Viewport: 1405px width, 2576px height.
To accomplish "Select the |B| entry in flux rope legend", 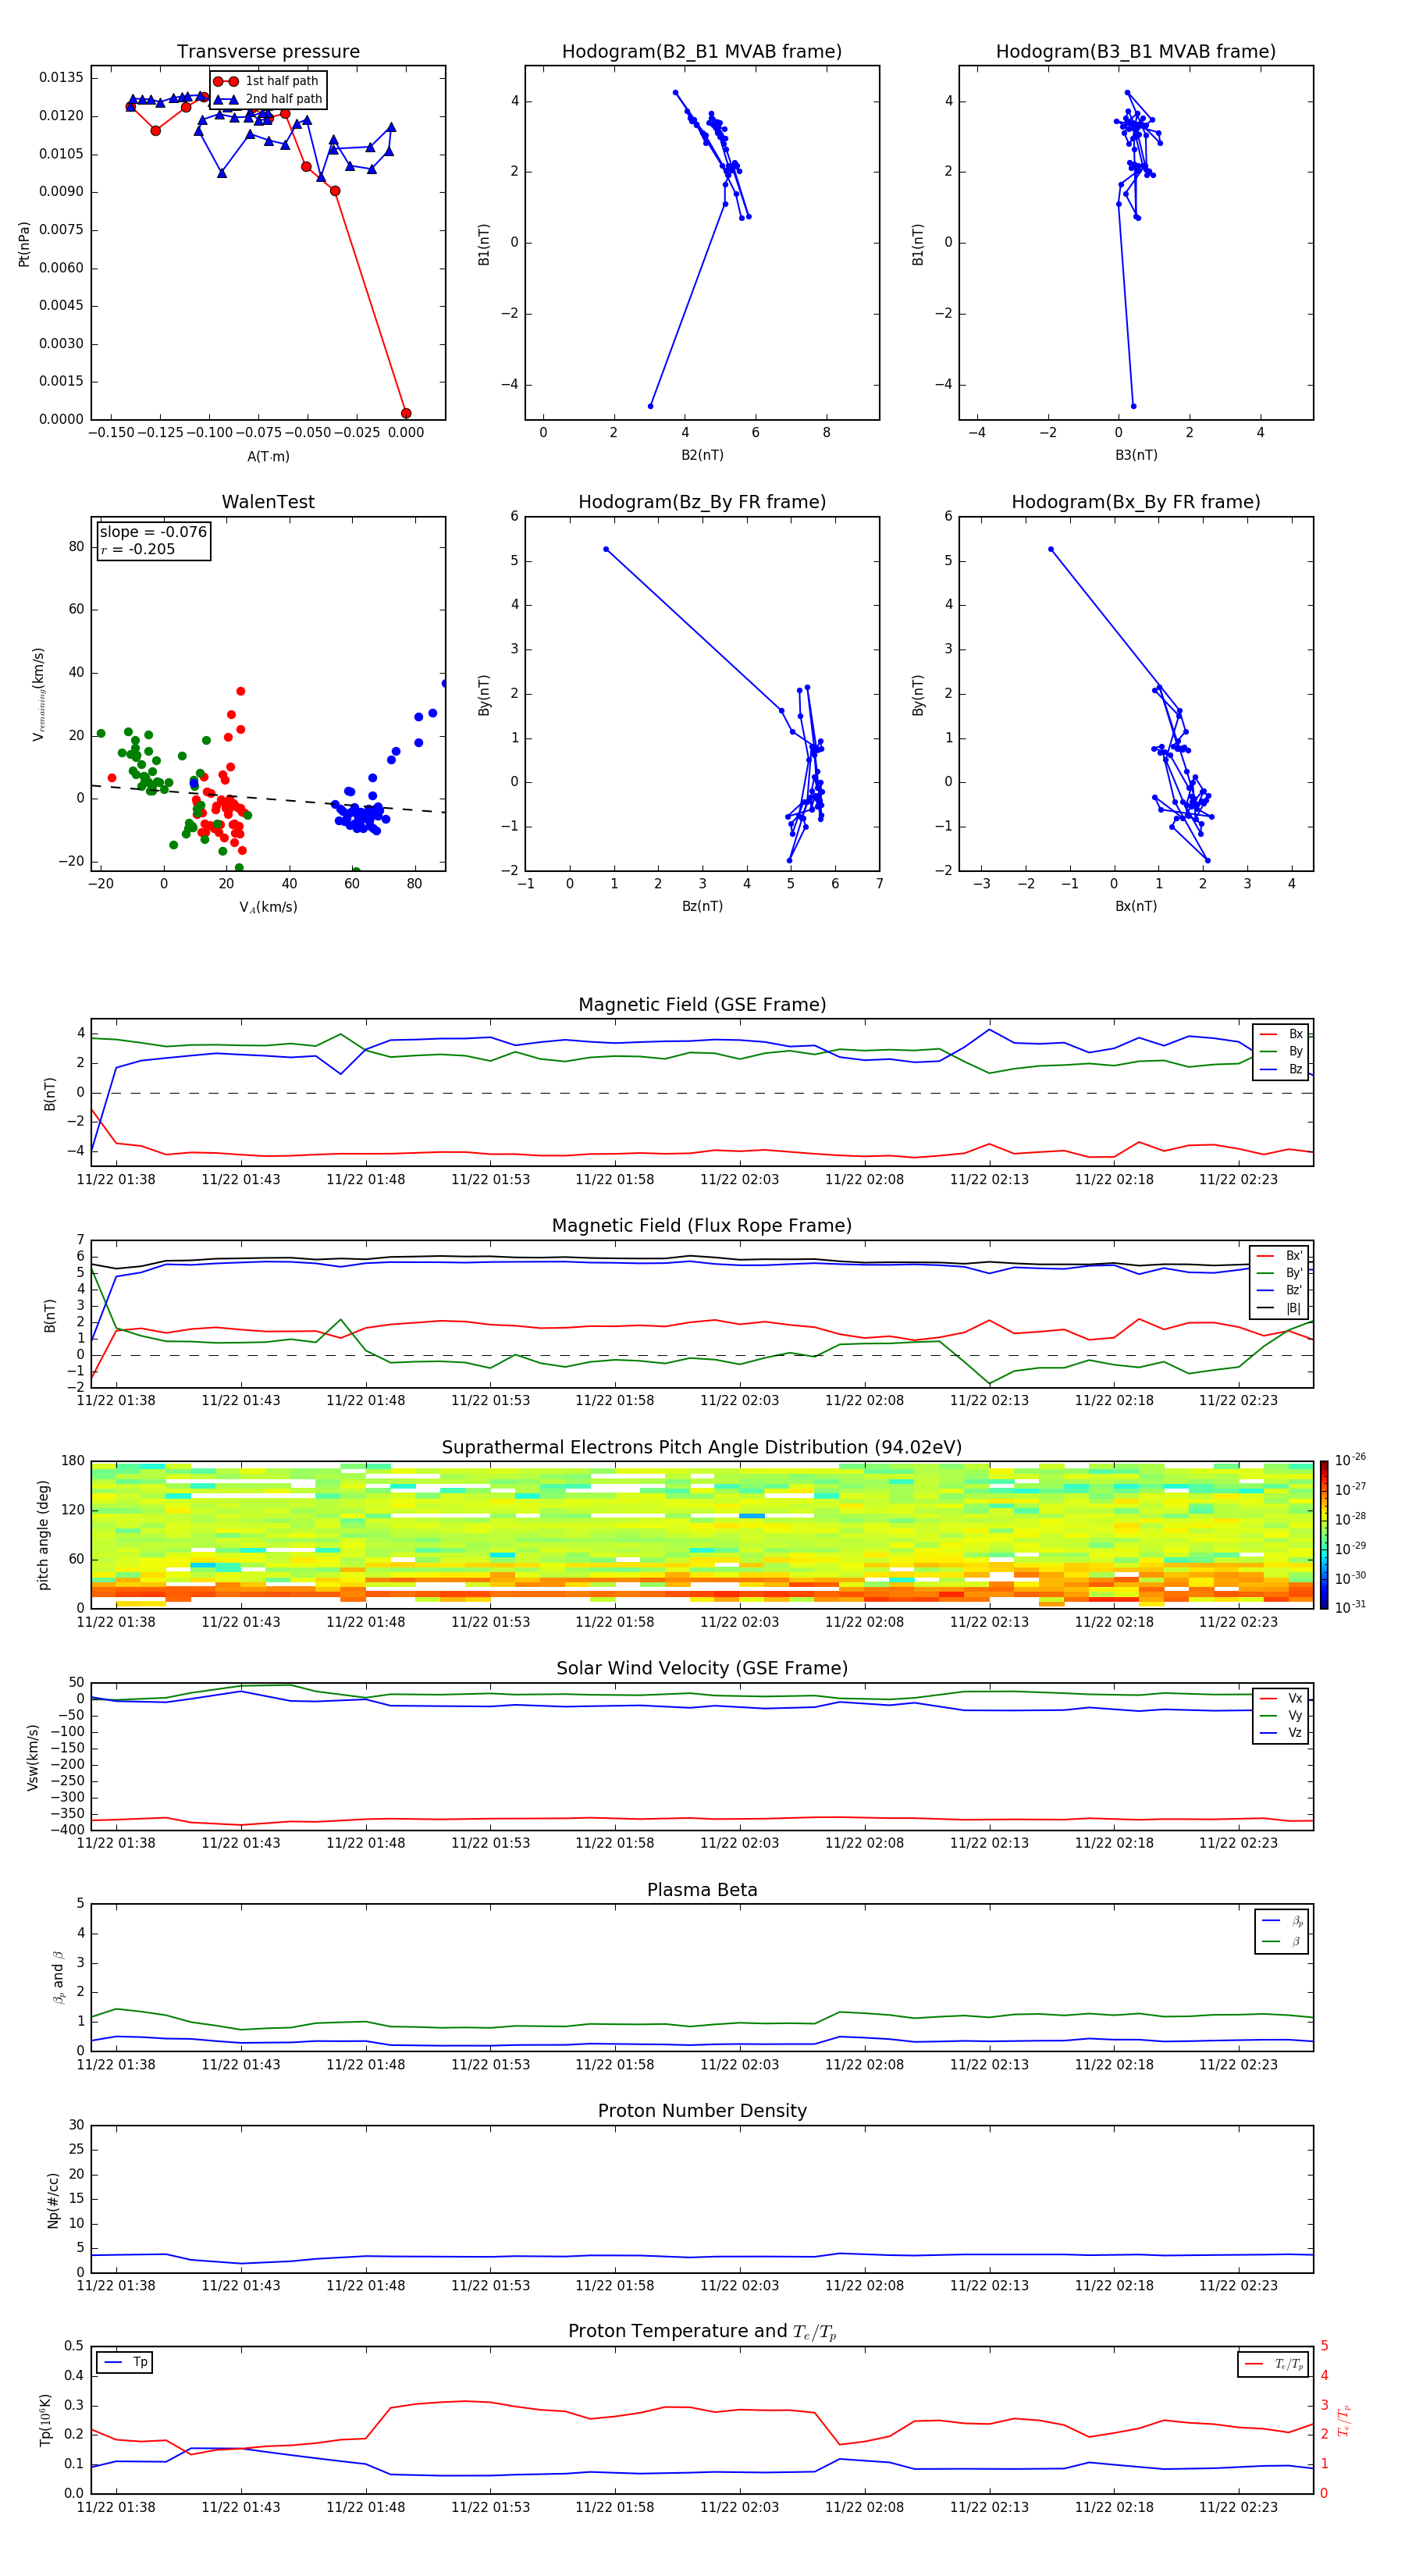I will (1280, 1308).
